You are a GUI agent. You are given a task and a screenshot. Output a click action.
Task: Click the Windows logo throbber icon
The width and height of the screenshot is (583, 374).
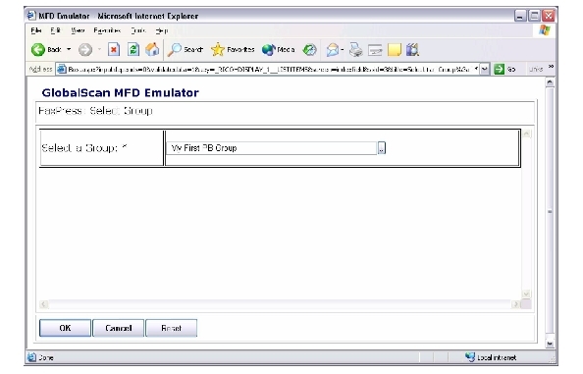tap(545, 30)
